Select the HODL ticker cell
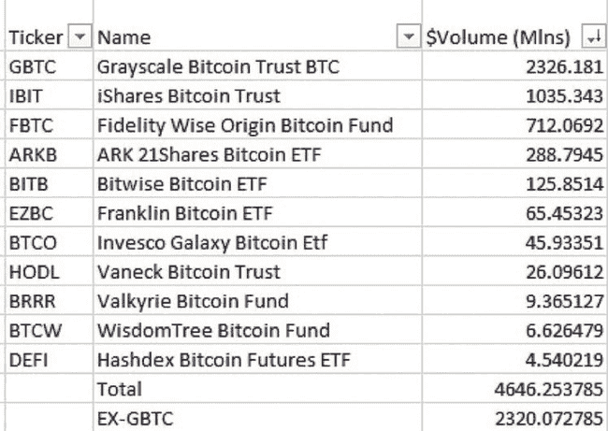Viewport: 608px width, 431px height. (x=33, y=272)
